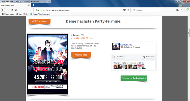Click the red-haired friend avatar
The height and width of the screenshot is (101, 190).
click(x=116, y=67)
